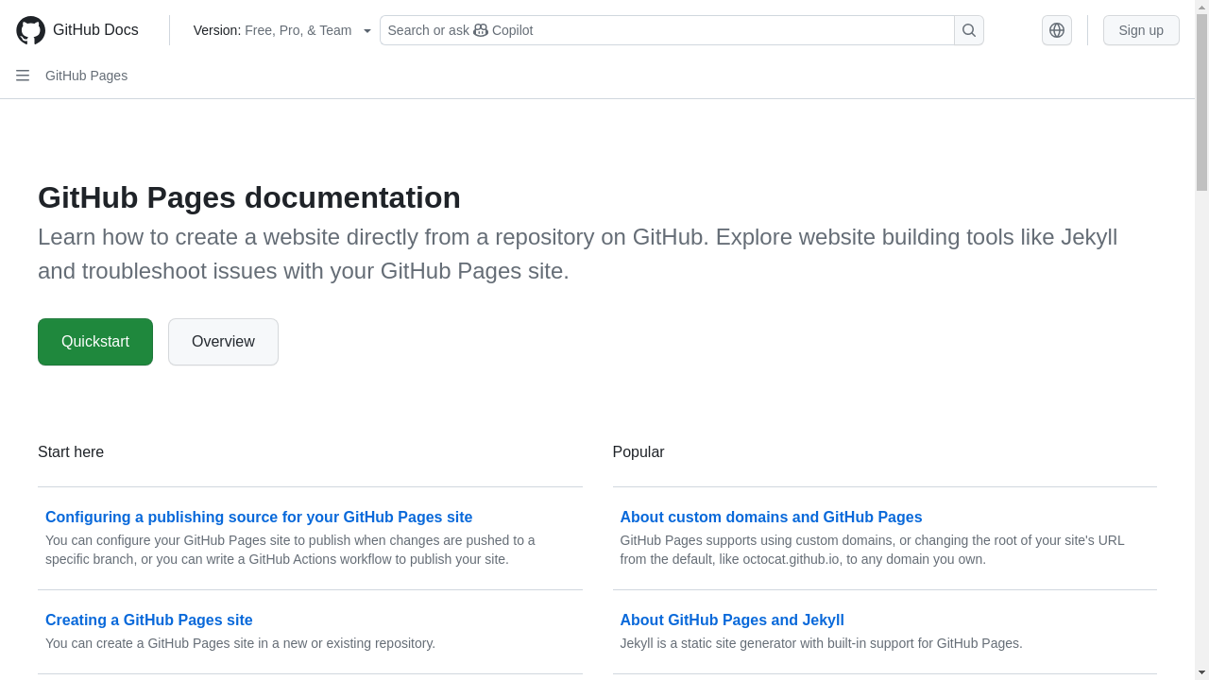Open the "Creating a GitHub Pages site" article
This screenshot has width=1209, height=680.
tap(148, 620)
